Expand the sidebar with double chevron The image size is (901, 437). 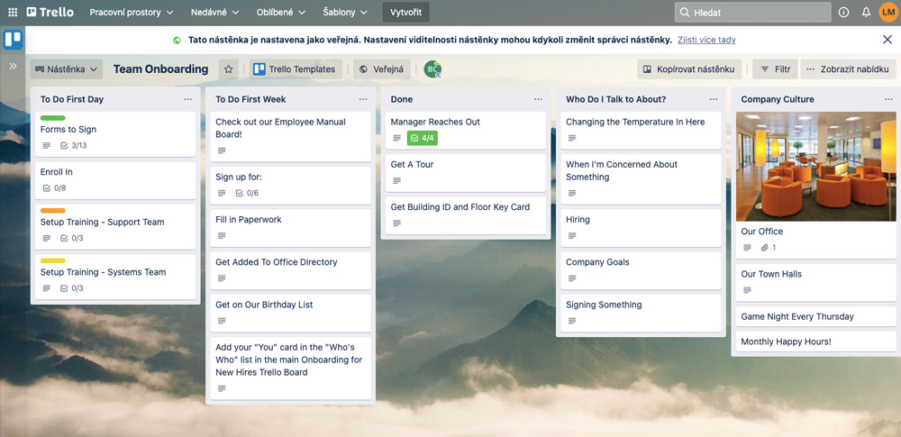point(13,66)
